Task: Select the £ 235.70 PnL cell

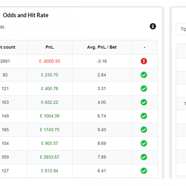Action: point(50,75)
